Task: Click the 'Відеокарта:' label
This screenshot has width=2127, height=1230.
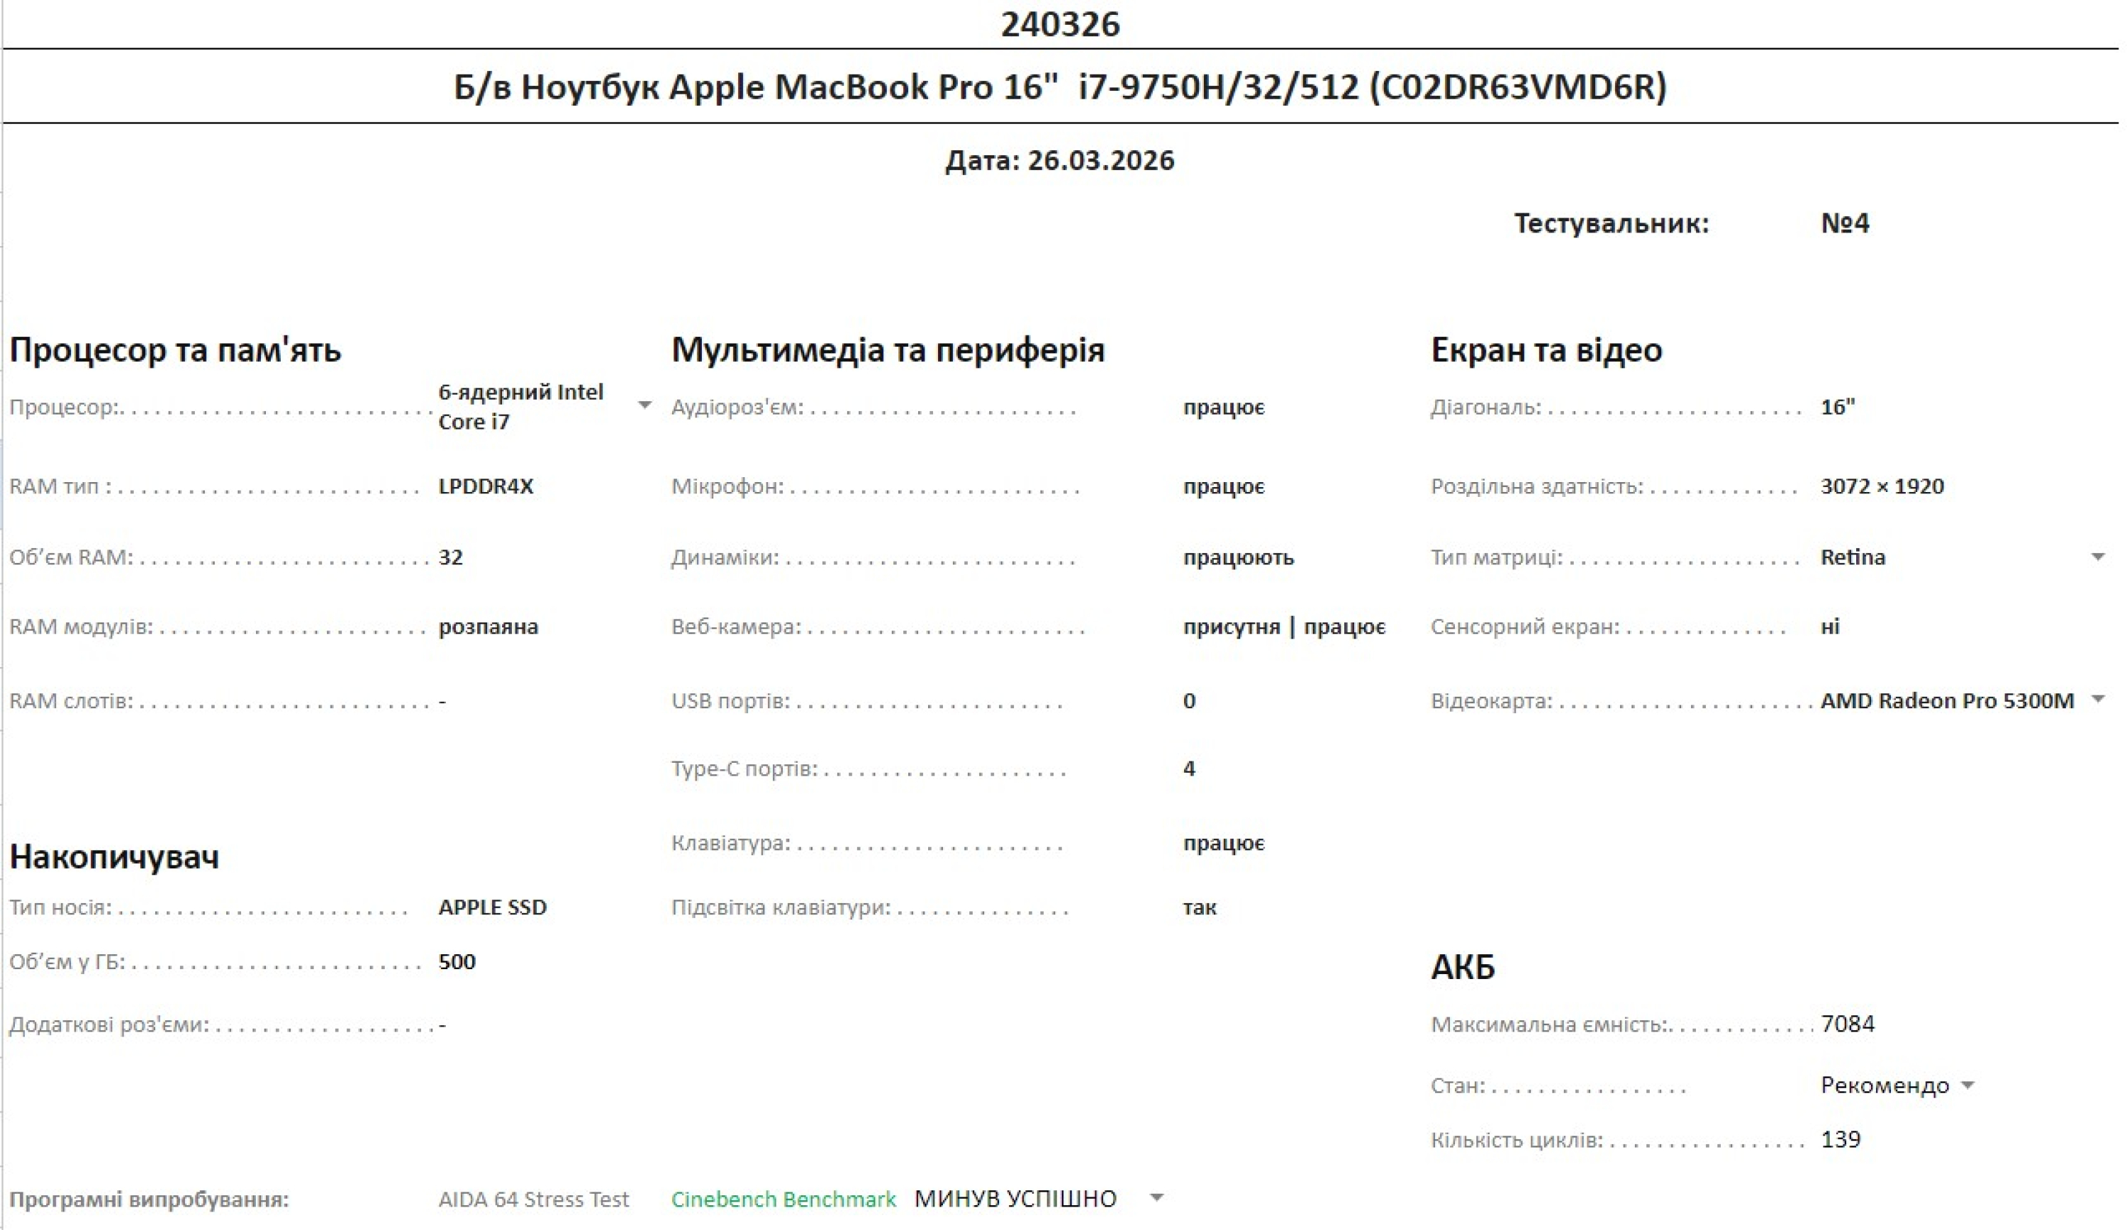Action: pos(1492,702)
